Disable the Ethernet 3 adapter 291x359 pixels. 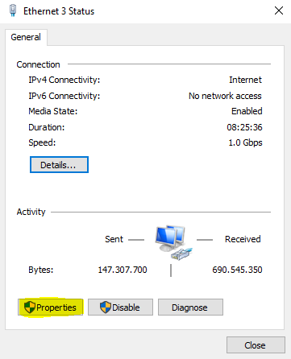120,307
